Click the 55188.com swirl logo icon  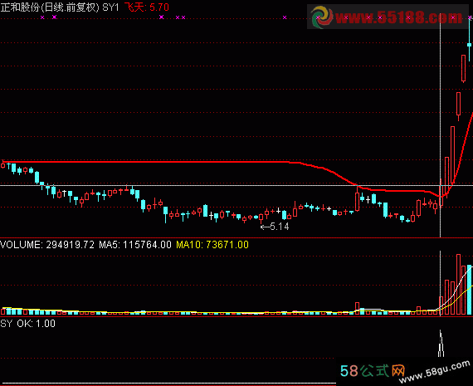[322, 17]
